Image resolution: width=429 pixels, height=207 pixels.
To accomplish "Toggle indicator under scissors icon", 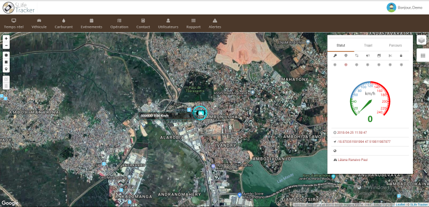I will pos(390,65).
